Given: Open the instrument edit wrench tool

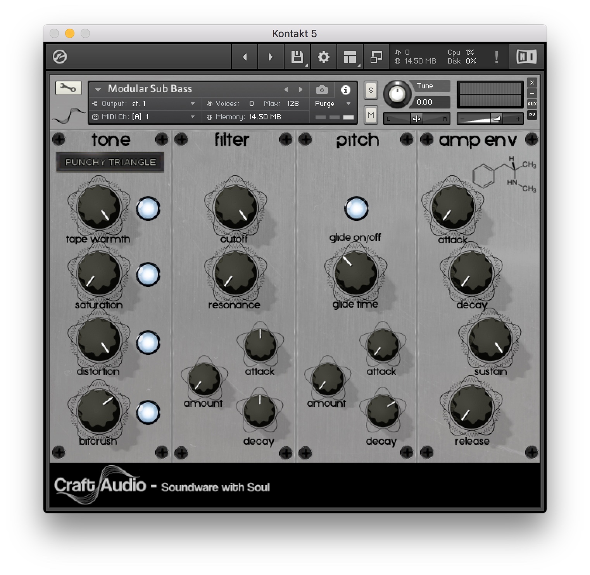Looking at the screenshot, I should (x=69, y=88).
